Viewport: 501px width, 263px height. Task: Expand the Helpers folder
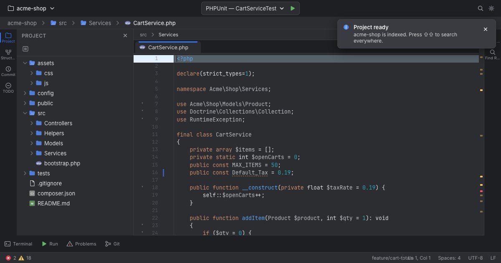(32, 133)
